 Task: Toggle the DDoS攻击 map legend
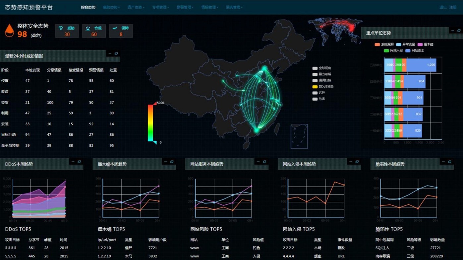pyautogui.click(x=315, y=87)
